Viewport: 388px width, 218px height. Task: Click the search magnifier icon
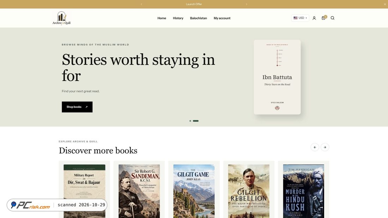pos(333,18)
